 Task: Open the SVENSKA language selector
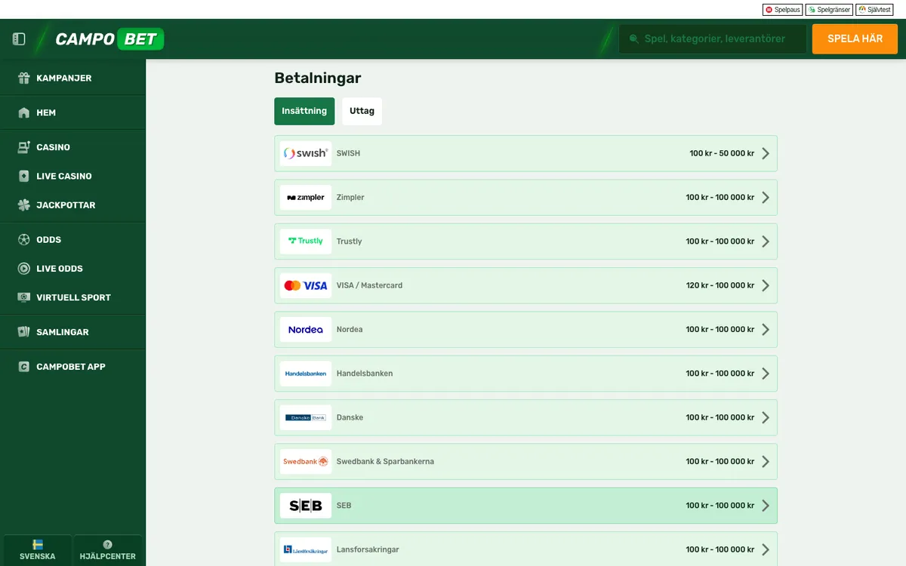(x=38, y=550)
